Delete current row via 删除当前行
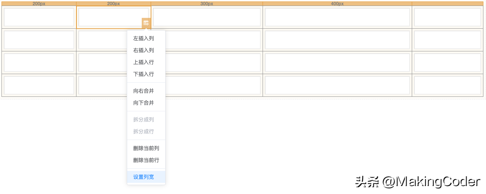 [x=146, y=160]
